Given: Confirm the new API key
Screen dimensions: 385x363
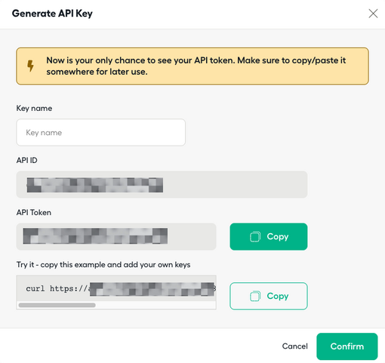Looking at the screenshot, I should click(347, 346).
